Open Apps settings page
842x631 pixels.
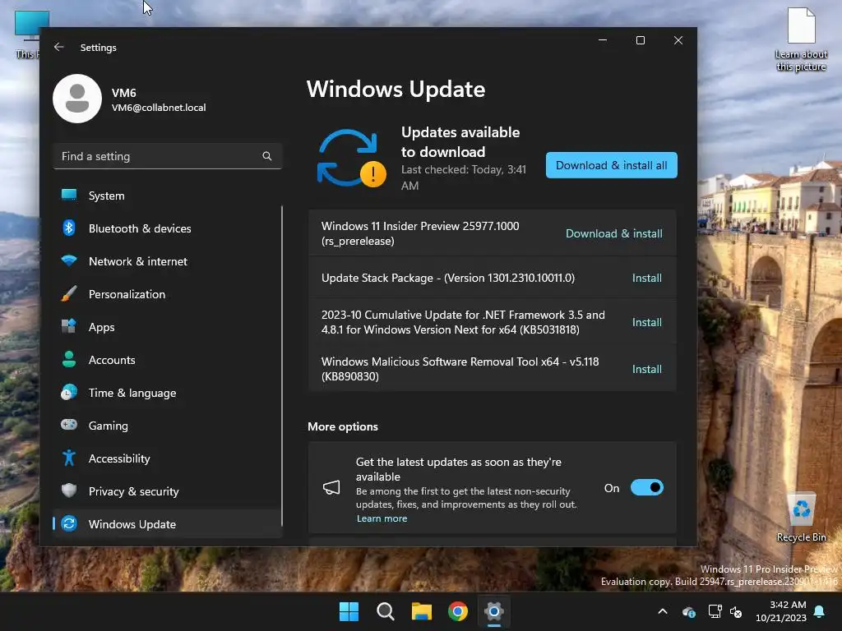[x=167, y=327]
